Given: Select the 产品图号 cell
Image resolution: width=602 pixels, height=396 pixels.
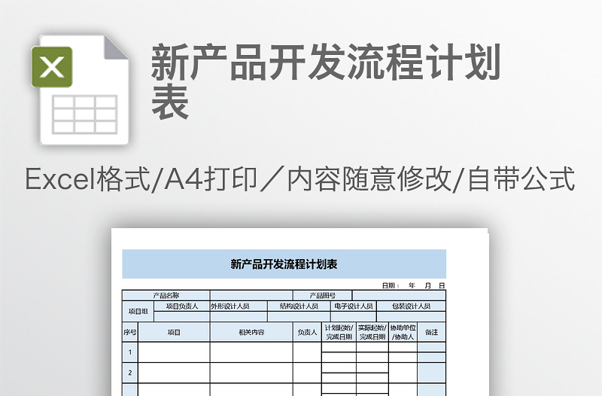Looking at the screenshot, I should tap(323, 295).
